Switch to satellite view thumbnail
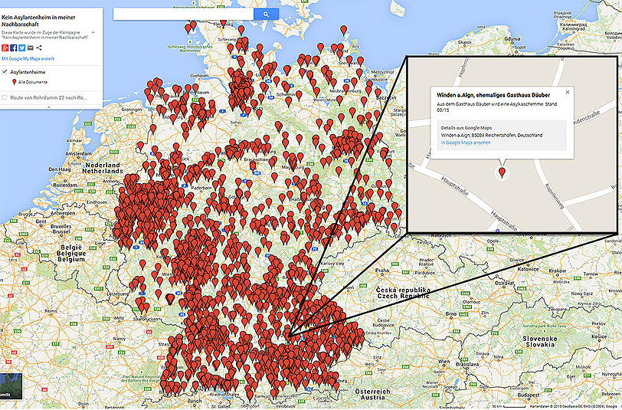Image resolution: width=622 pixels, height=410 pixels. point(11,386)
